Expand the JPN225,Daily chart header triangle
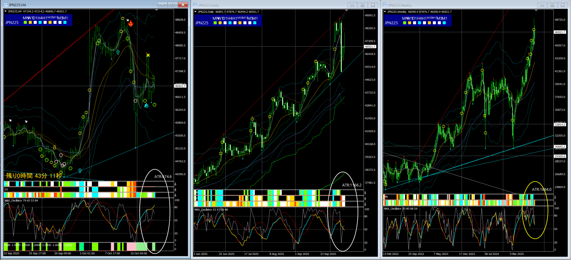571x260 pixels. [x=195, y=12]
